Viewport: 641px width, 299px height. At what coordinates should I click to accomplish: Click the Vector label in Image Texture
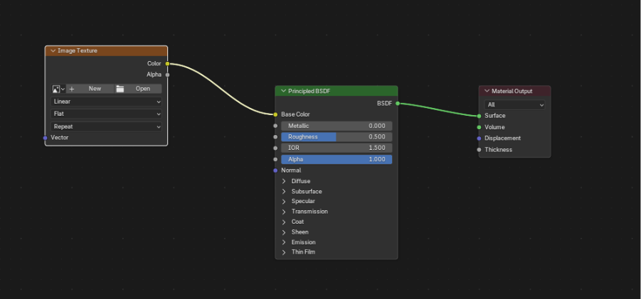tap(60, 138)
